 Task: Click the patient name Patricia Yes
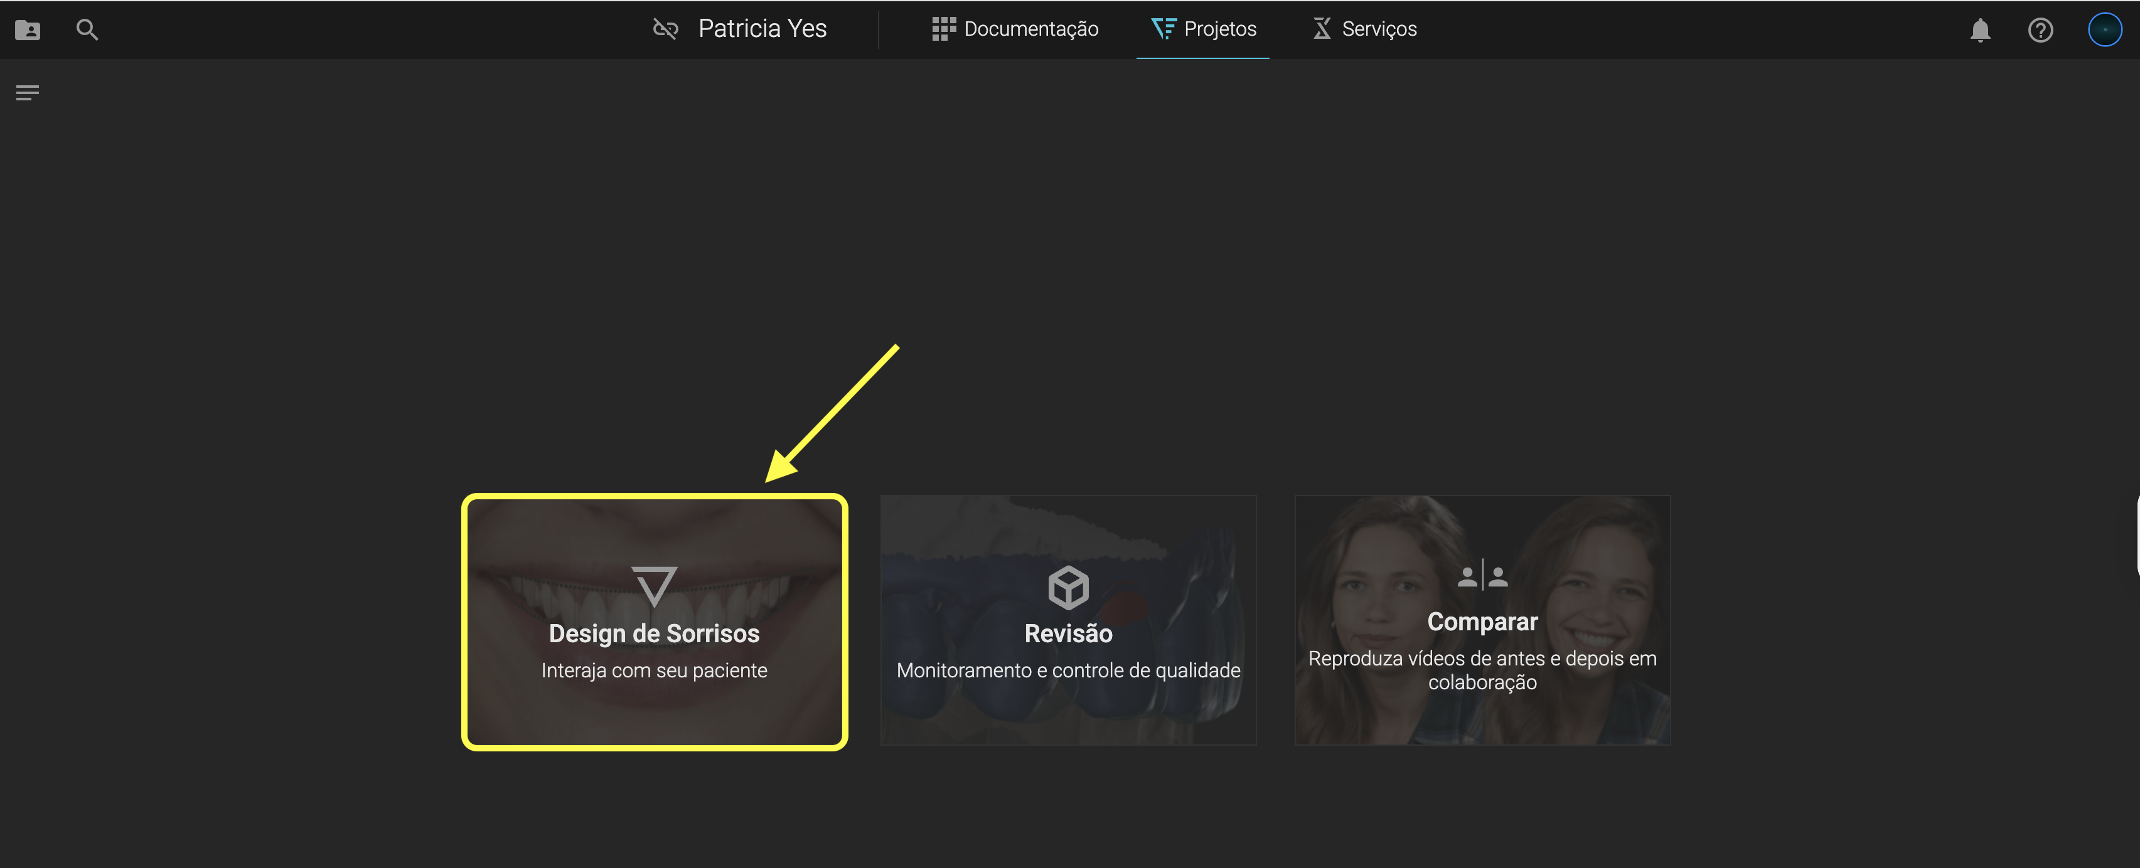tap(762, 29)
